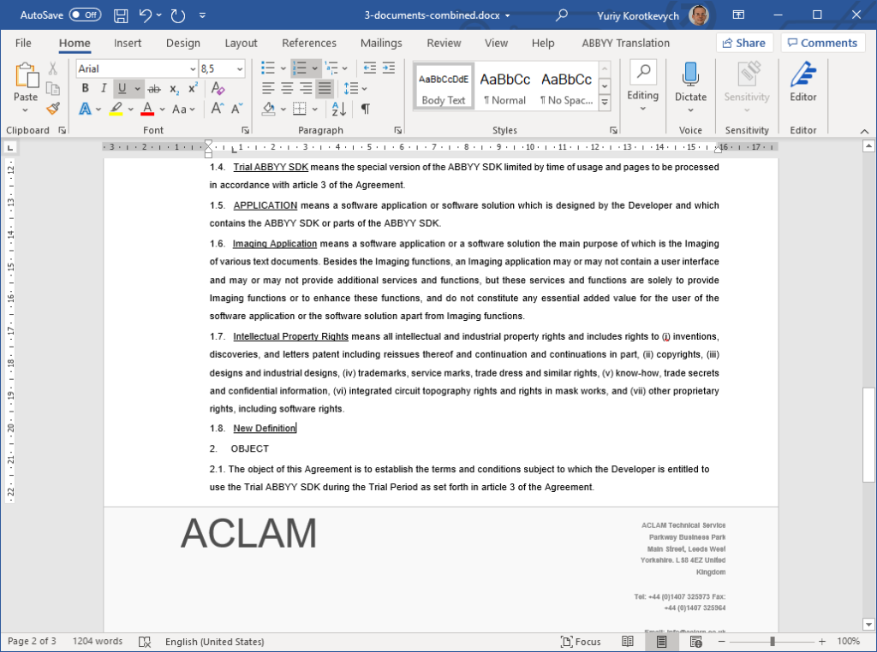Click the Format Painter brush icon
The width and height of the screenshot is (877, 652).
pos(53,109)
